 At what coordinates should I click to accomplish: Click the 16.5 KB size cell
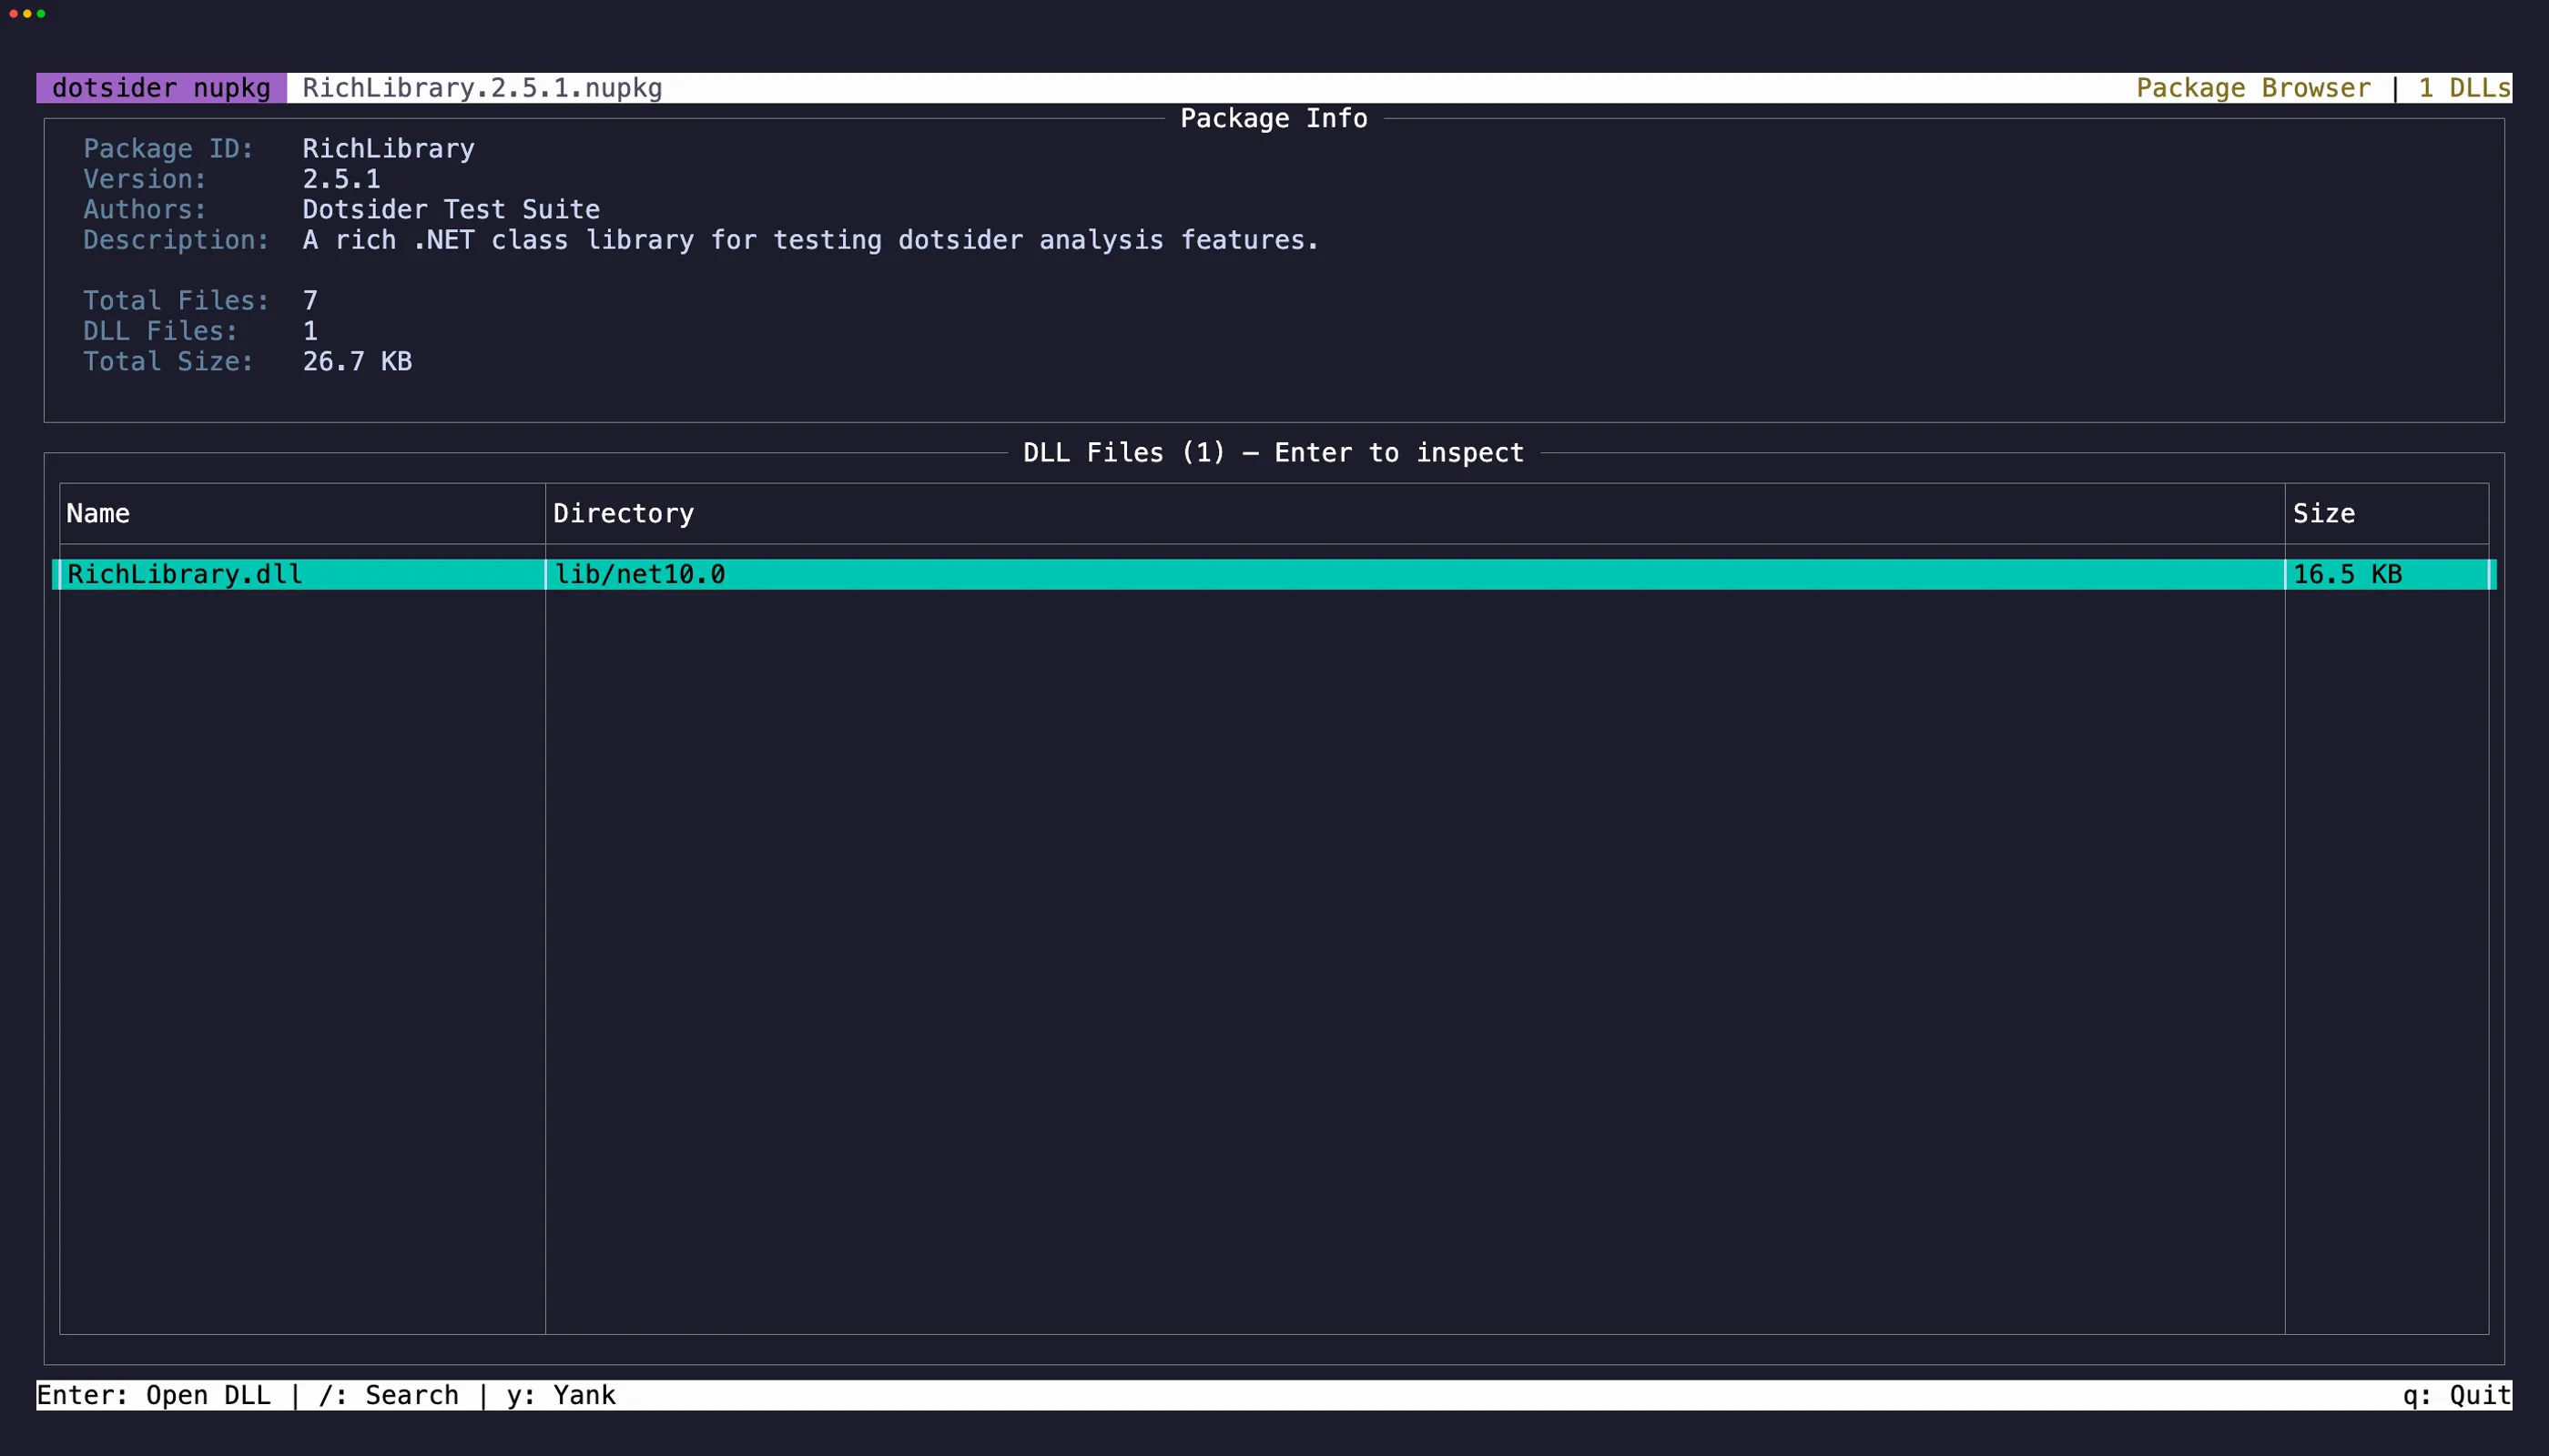pyautogui.click(x=2347, y=574)
